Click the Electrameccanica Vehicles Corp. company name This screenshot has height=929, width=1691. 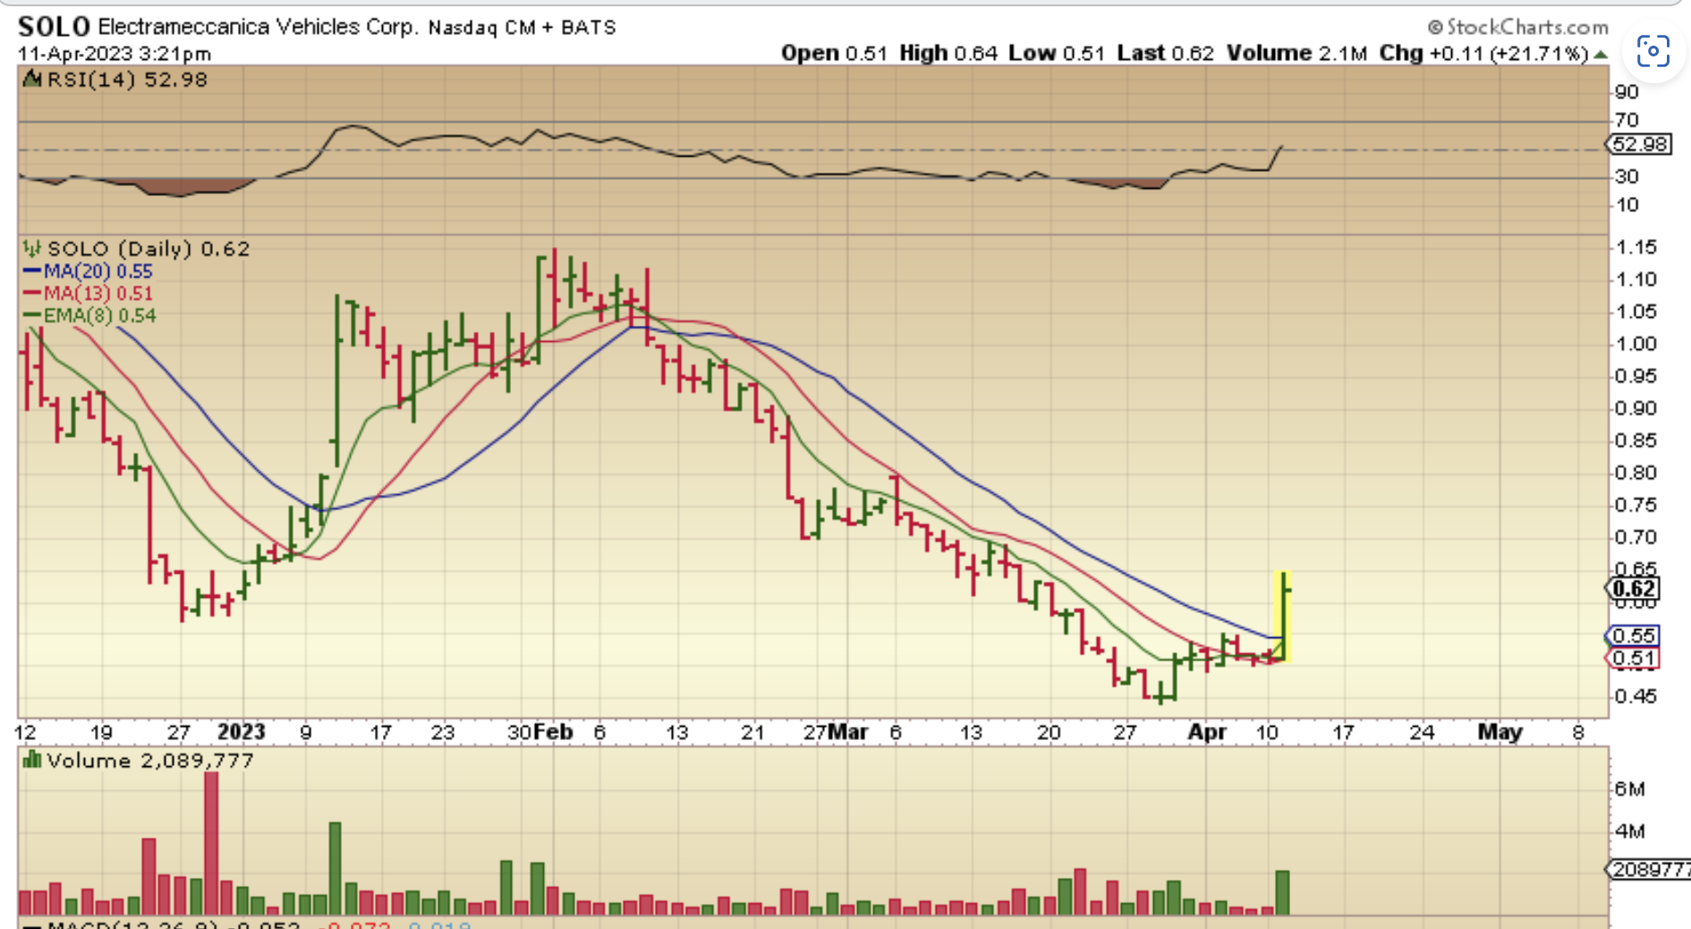[258, 27]
